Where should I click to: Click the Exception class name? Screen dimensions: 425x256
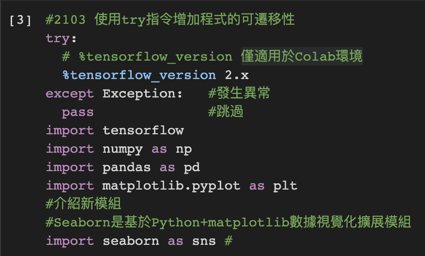tap(139, 94)
